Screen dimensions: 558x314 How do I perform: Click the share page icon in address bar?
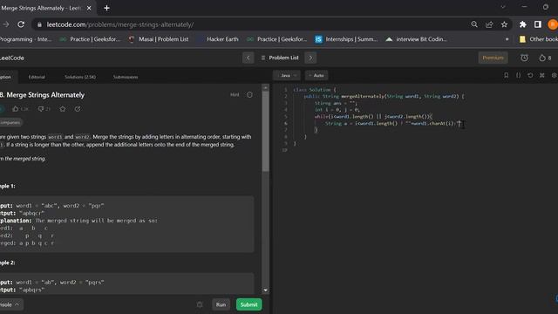(x=489, y=24)
